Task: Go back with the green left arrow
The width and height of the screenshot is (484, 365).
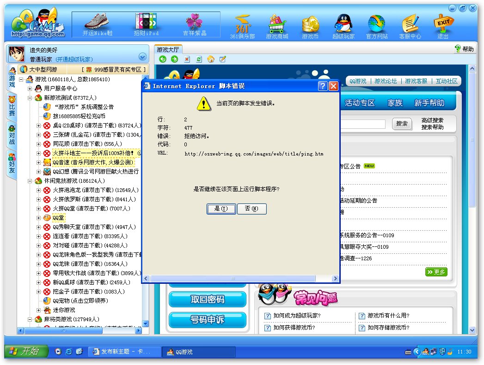Action: pos(163,59)
